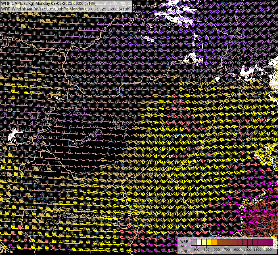Select the final purple swatch above 1500

coord(270,242)
